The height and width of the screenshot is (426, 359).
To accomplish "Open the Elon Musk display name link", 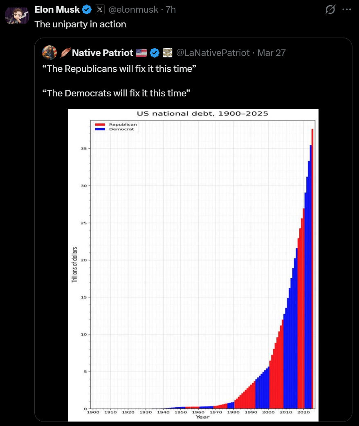I will tap(57, 9).
